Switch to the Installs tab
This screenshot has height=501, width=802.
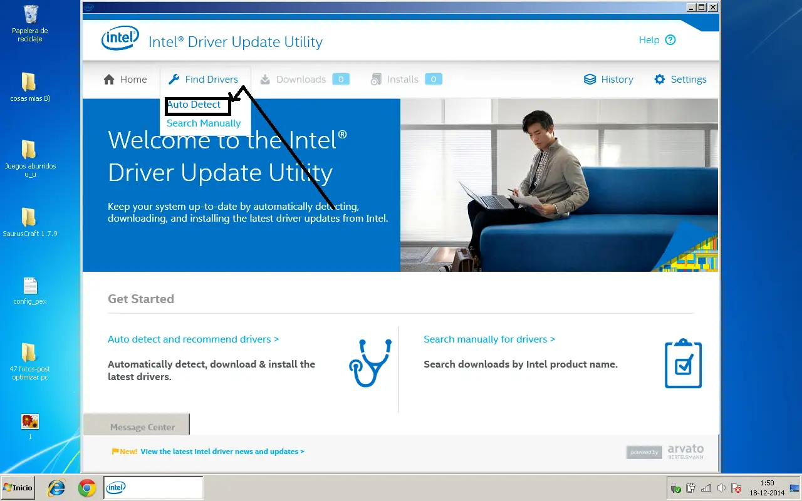406,80
